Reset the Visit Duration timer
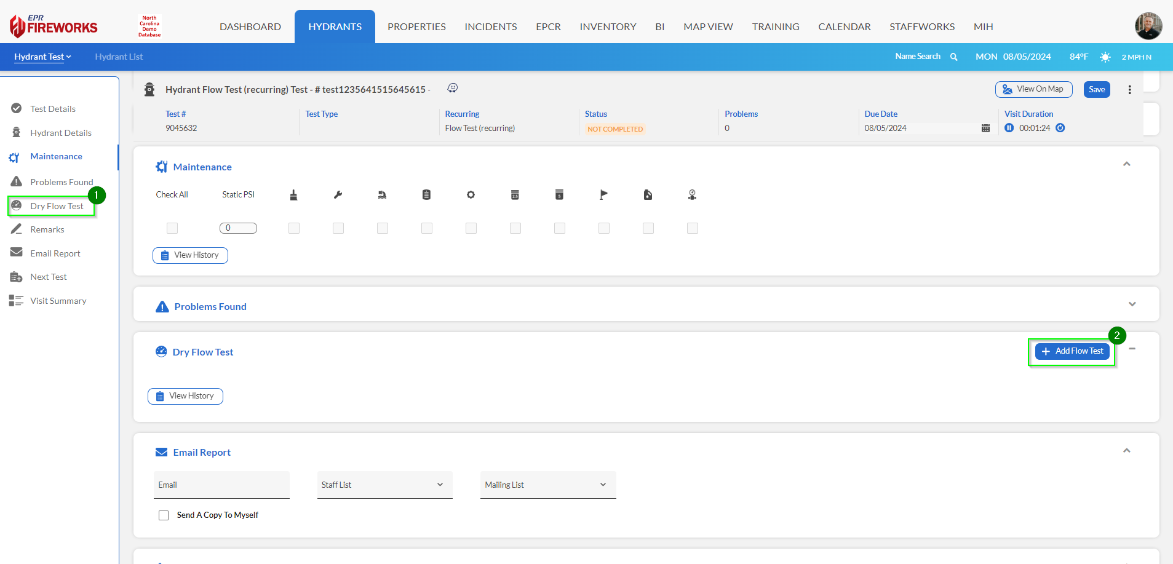 (x=1060, y=128)
